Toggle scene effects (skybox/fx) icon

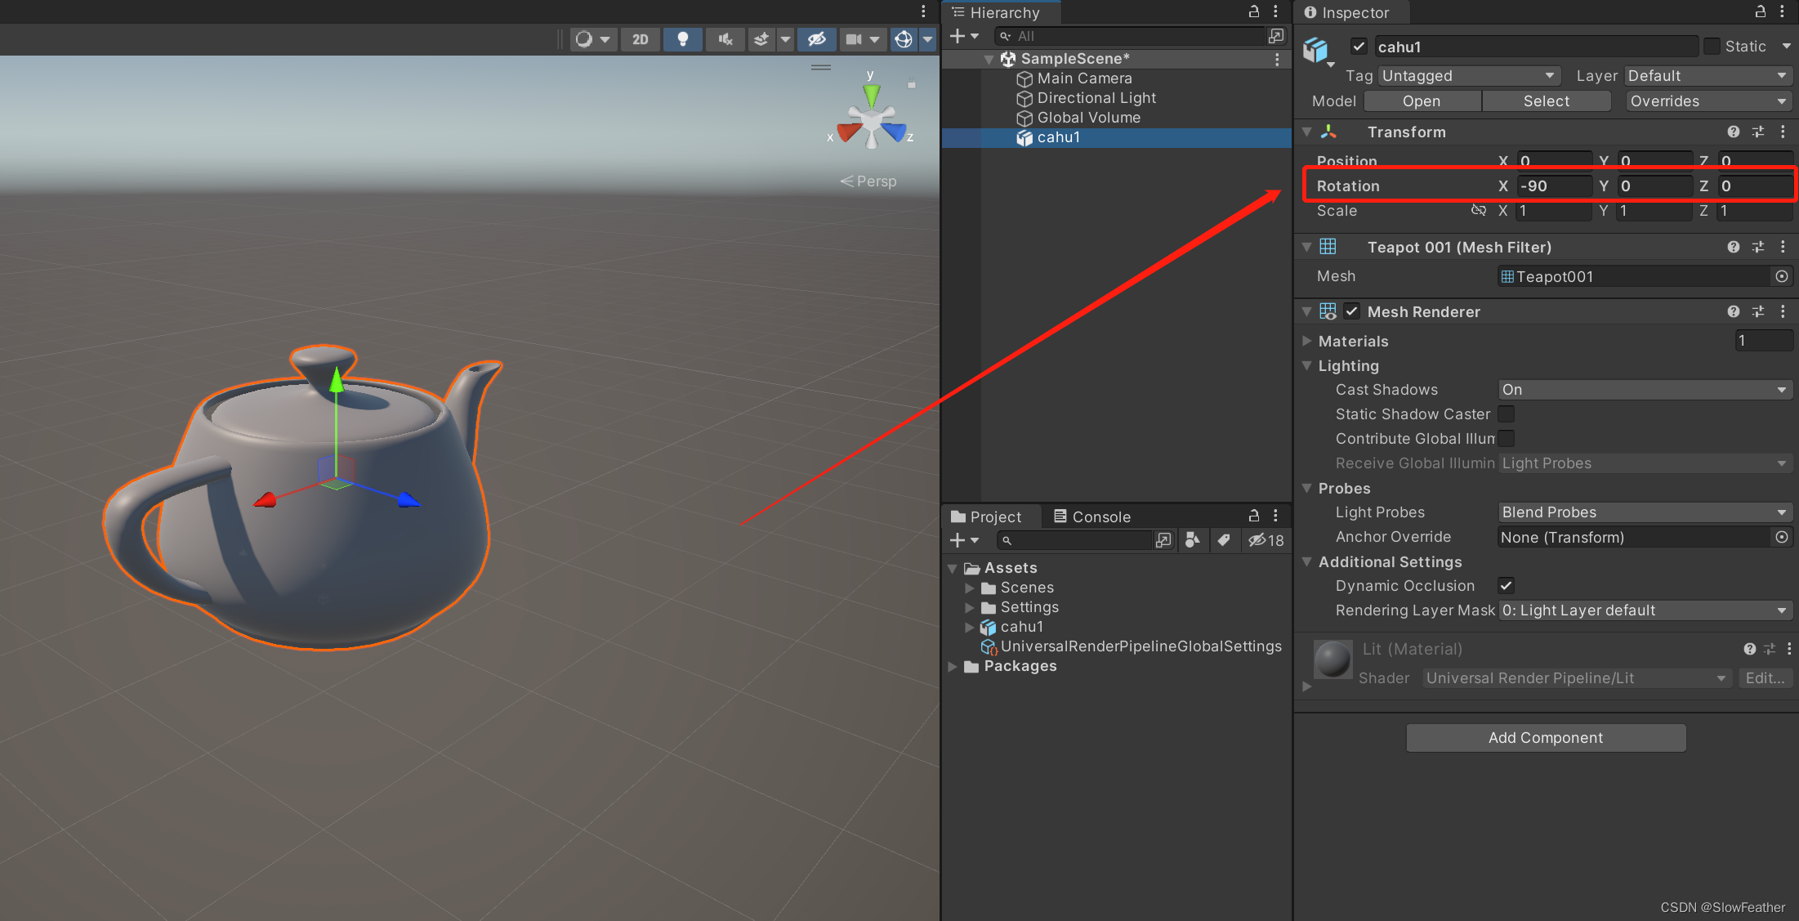tap(761, 39)
